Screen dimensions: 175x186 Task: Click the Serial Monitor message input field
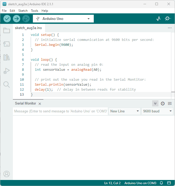pos(60,111)
